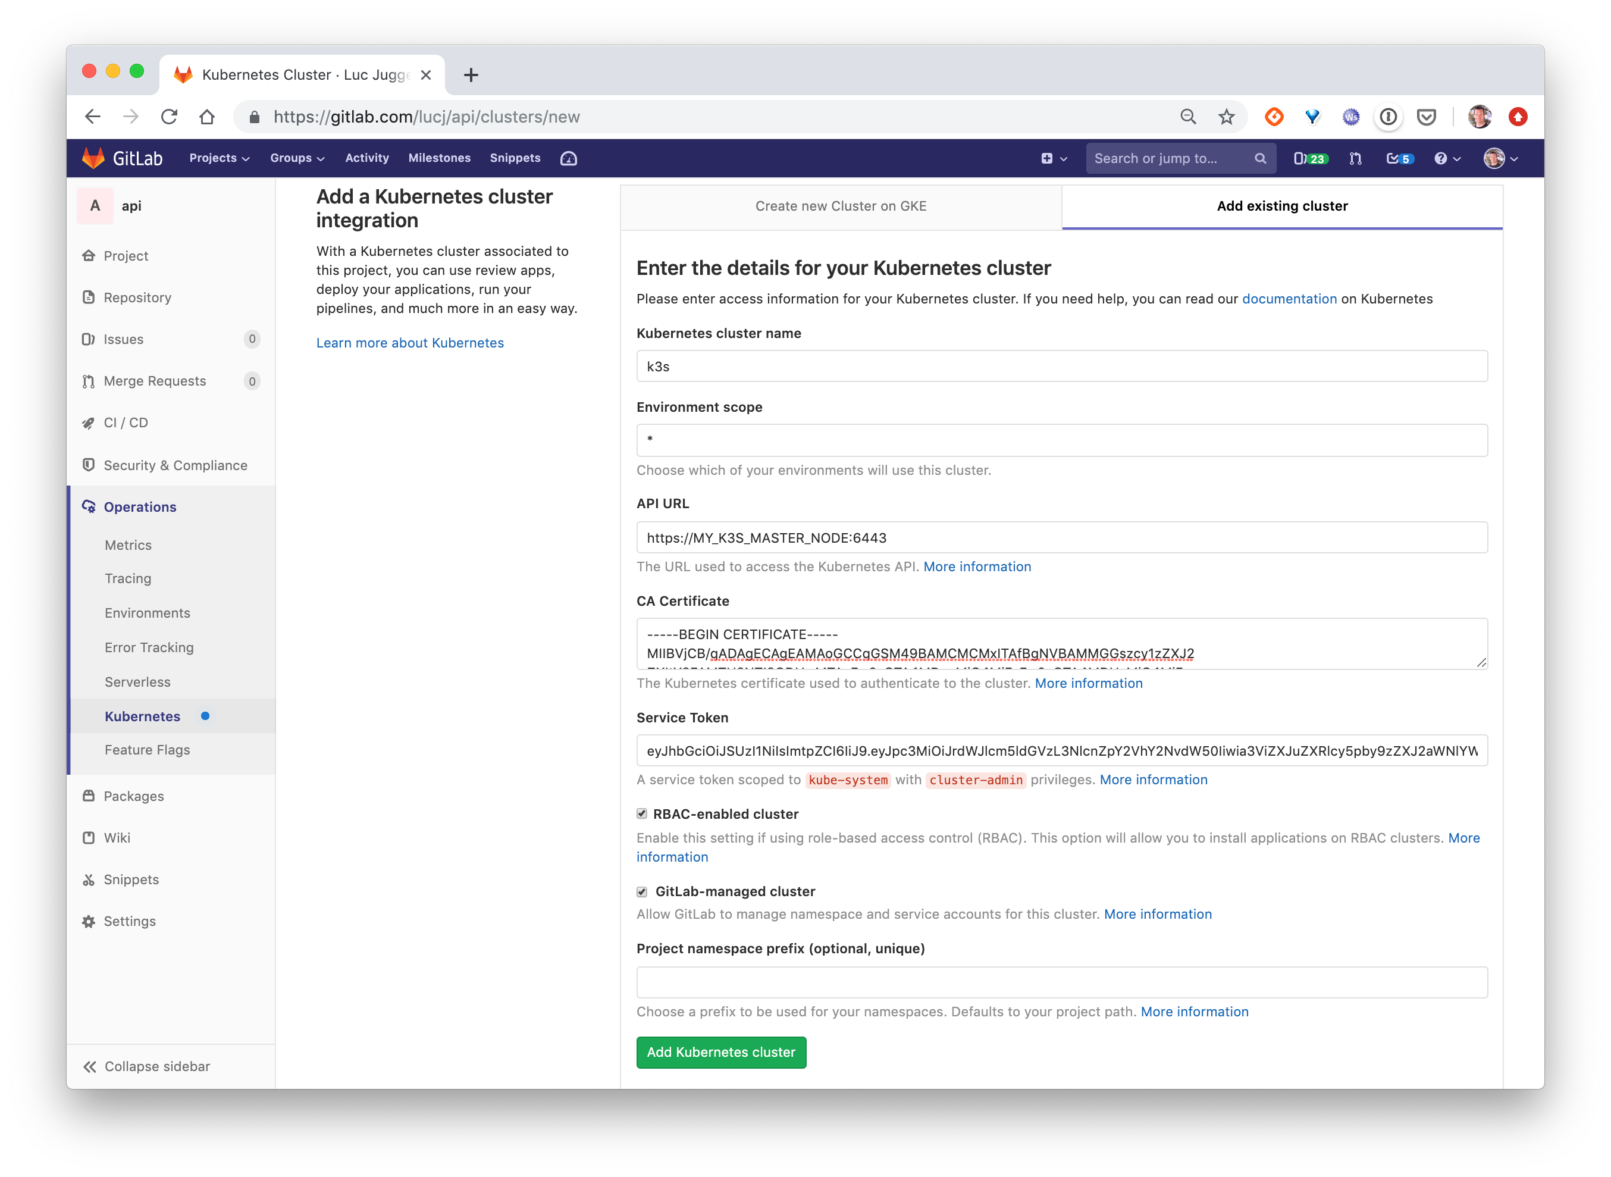
Task: Click the Pocket extension icon
Action: 1426,117
